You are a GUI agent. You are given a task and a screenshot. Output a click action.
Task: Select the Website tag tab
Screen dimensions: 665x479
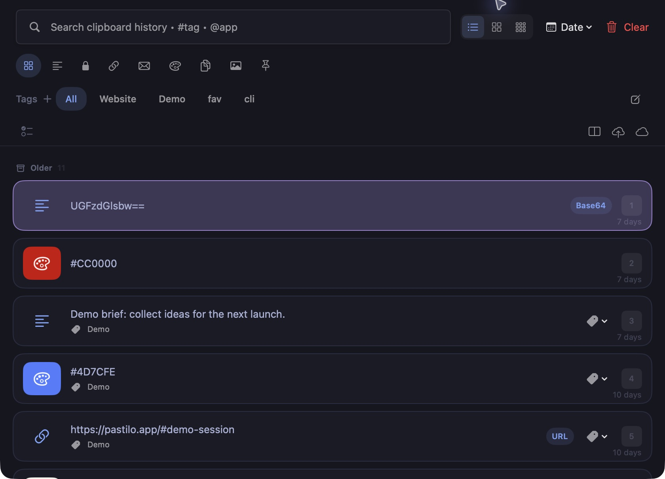(118, 99)
